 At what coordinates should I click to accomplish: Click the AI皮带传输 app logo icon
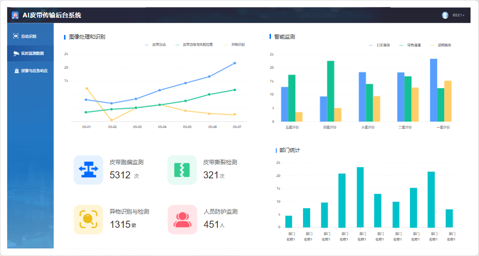click(x=16, y=15)
